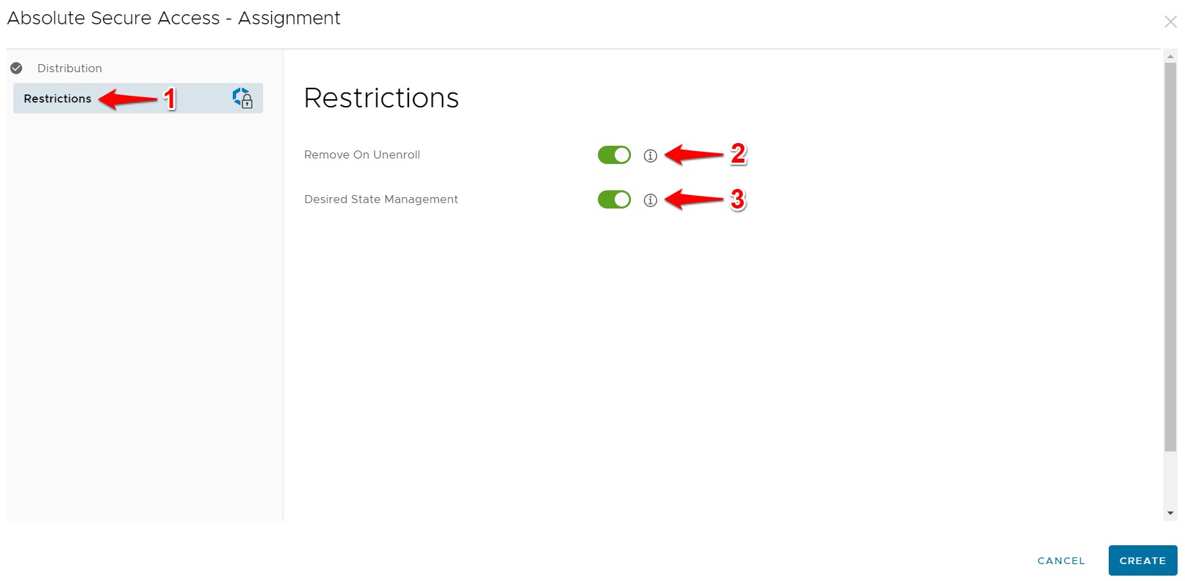Click the Remove On Unenroll label
The width and height of the screenshot is (1185, 581).
362,155
